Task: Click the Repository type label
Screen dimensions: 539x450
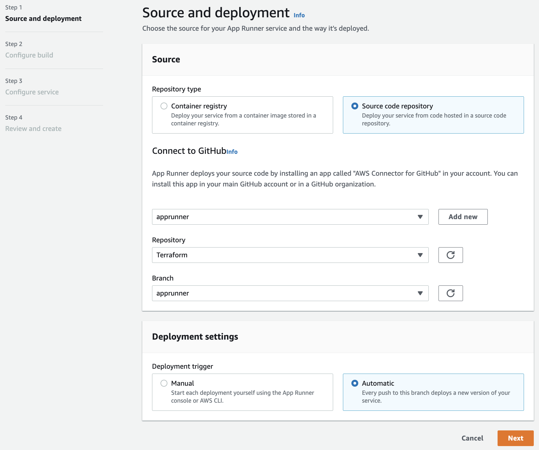Action: click(x=177, y=89)
